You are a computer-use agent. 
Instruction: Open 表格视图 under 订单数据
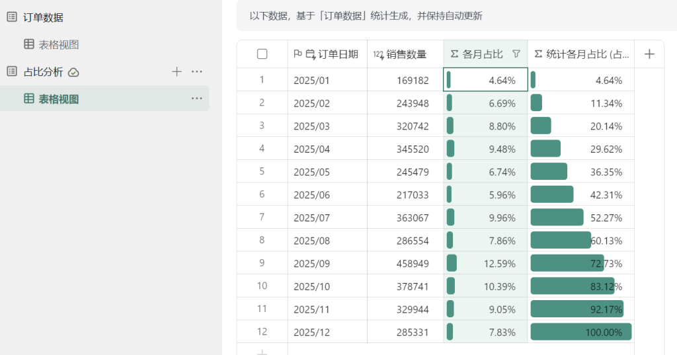pyautogui.click(x=59, y=44)
